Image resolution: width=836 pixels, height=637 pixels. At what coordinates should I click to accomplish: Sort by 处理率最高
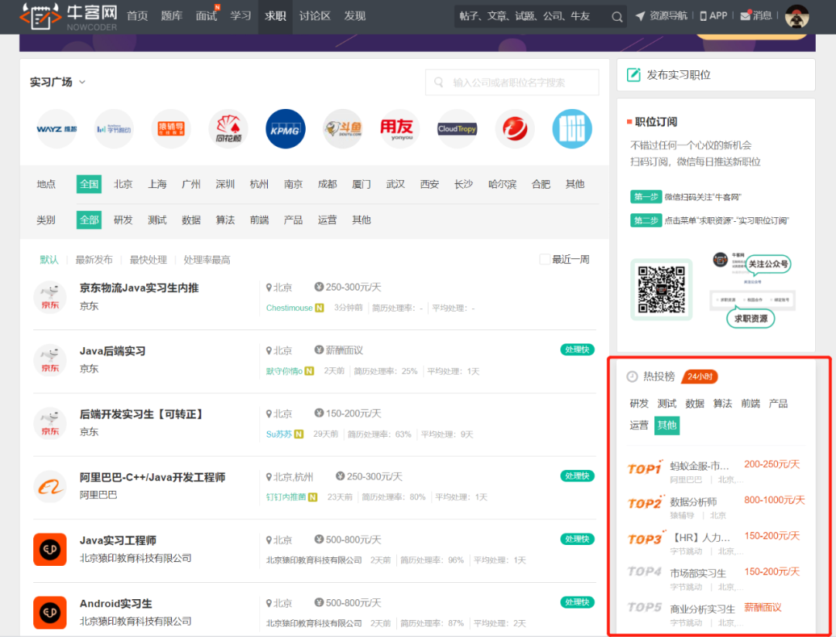pos(207,260)
